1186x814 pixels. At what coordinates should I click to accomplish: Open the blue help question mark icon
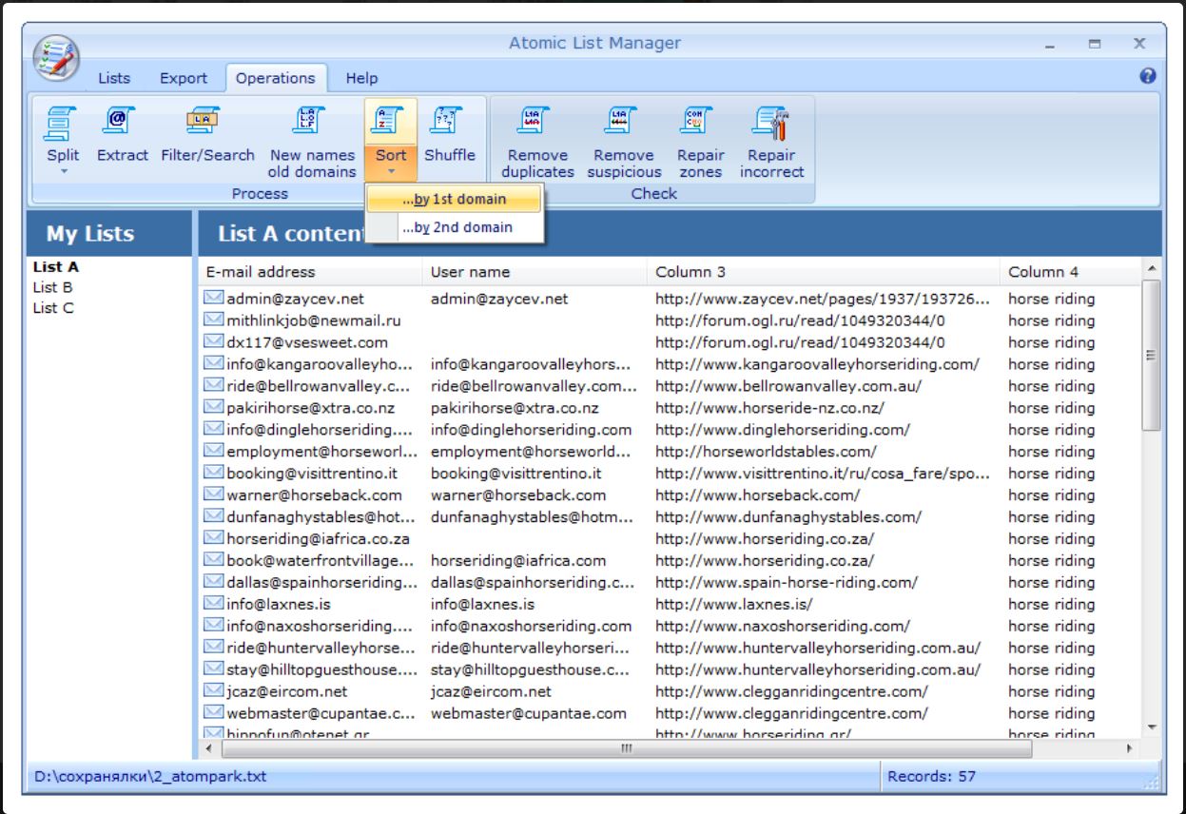1147,77
